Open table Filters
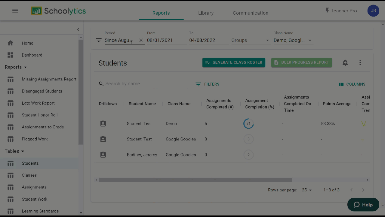This screenshot has width=385, height=217. click(x=207, y=84)
